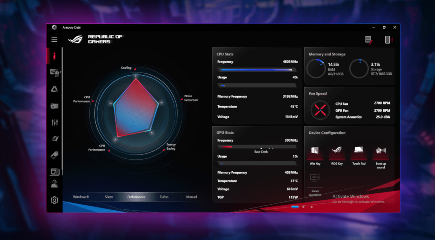This screenshot has width=435, height=240.
Task: Switch to Turbo mode
Action: 164,197
